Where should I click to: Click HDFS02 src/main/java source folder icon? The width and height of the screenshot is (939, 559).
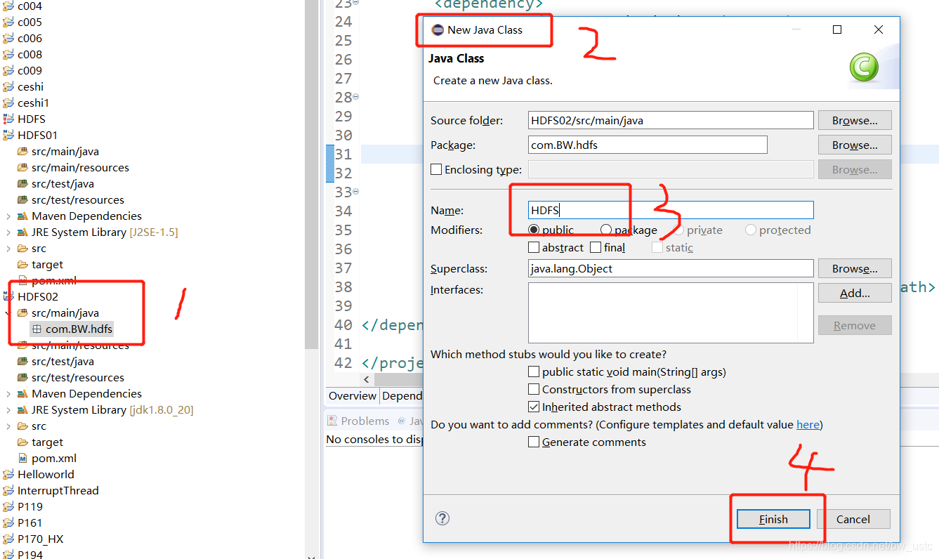pyautogui.click(x=22, y=313)
